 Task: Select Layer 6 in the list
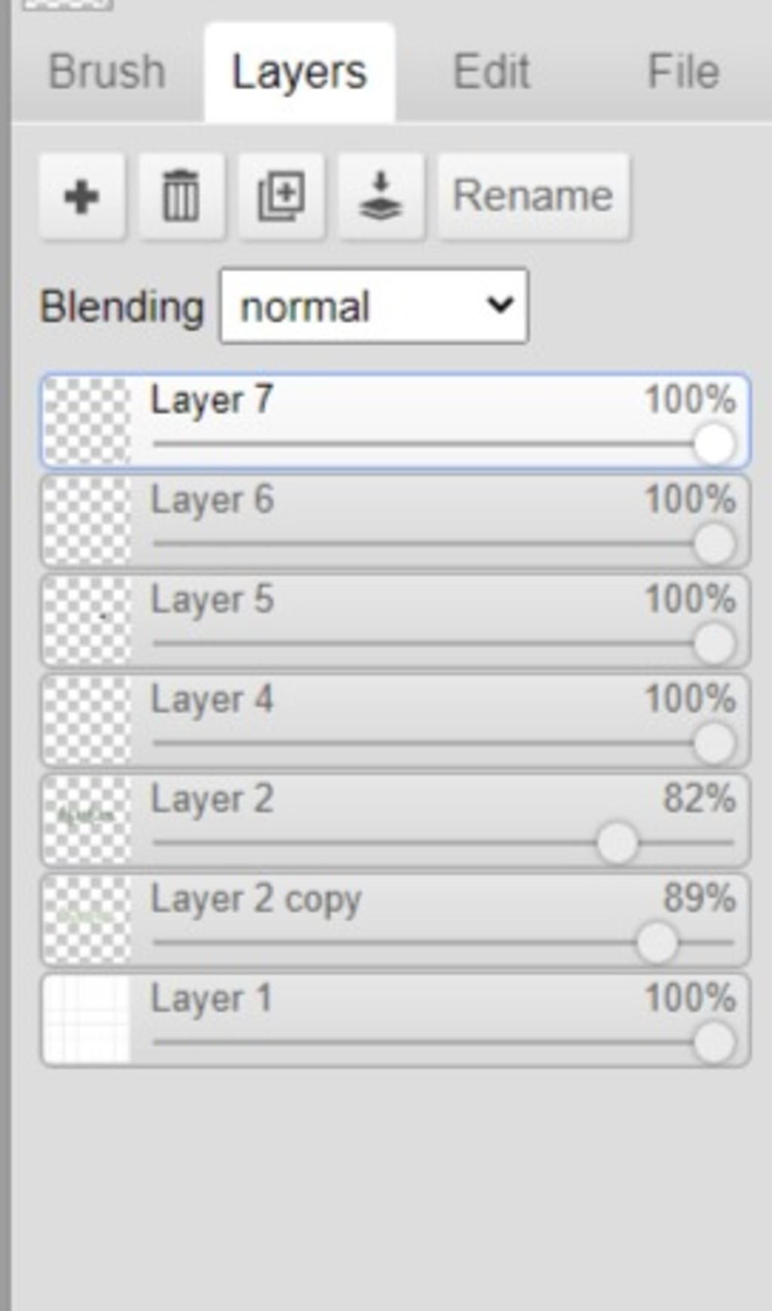395,520
